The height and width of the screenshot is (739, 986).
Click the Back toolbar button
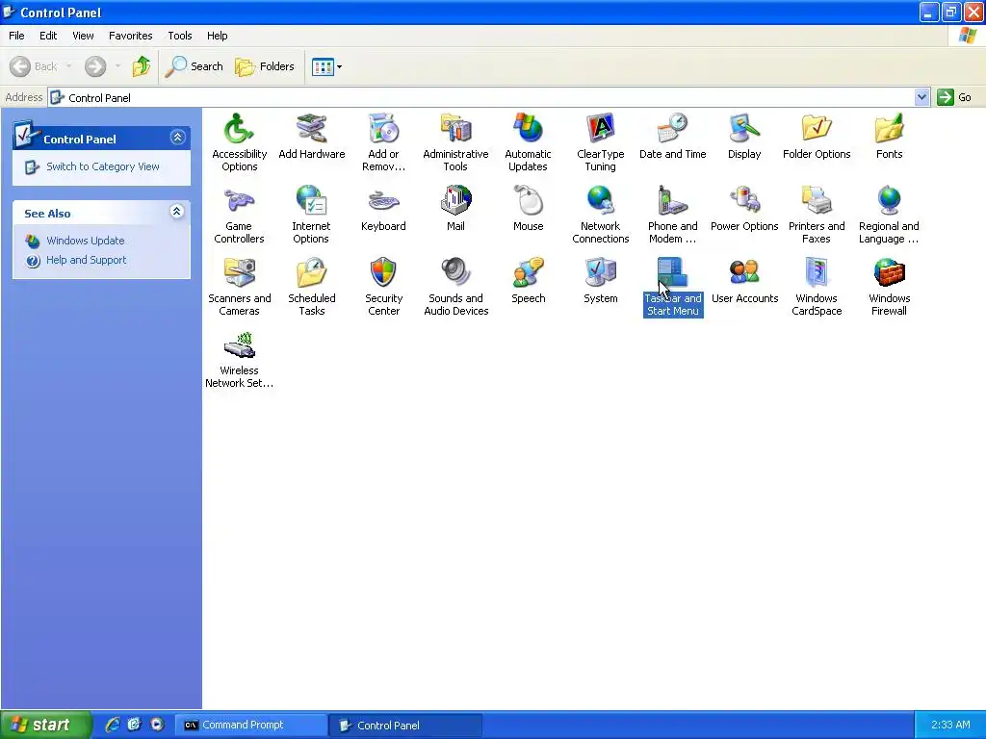pyautogui.click(x=34, y=66)
